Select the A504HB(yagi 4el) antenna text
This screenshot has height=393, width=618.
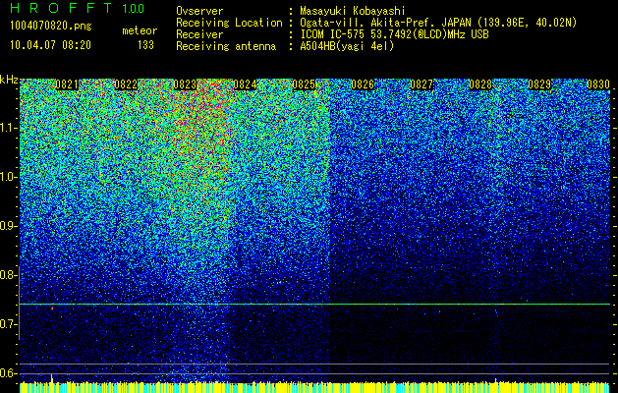coord(347,46)
